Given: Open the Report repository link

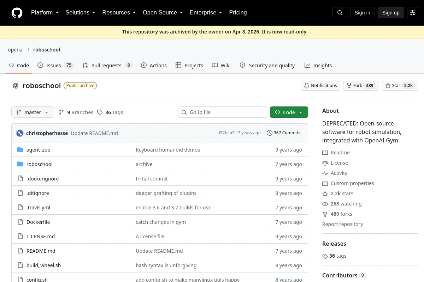Looking at the screenshot, I should point(343,224).
